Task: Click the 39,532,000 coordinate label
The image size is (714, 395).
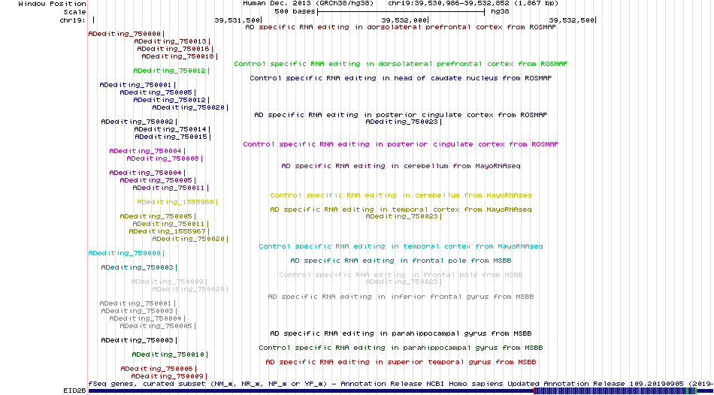Action: [404, 20]
